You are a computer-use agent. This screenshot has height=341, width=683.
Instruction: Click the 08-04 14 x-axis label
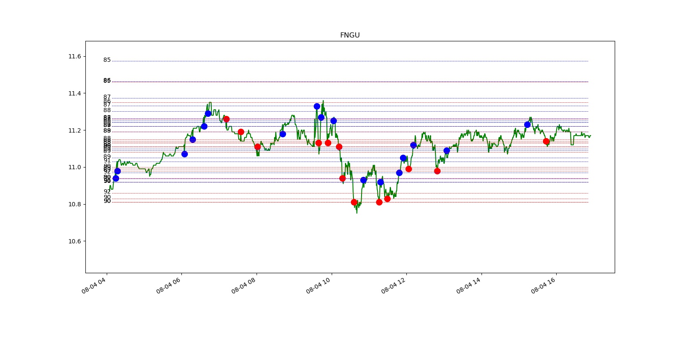point(468,285)
